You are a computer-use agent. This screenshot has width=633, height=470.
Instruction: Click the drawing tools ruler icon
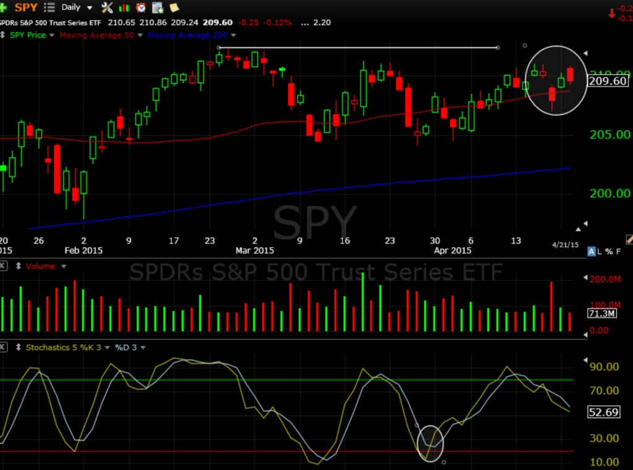coord(629,240)
